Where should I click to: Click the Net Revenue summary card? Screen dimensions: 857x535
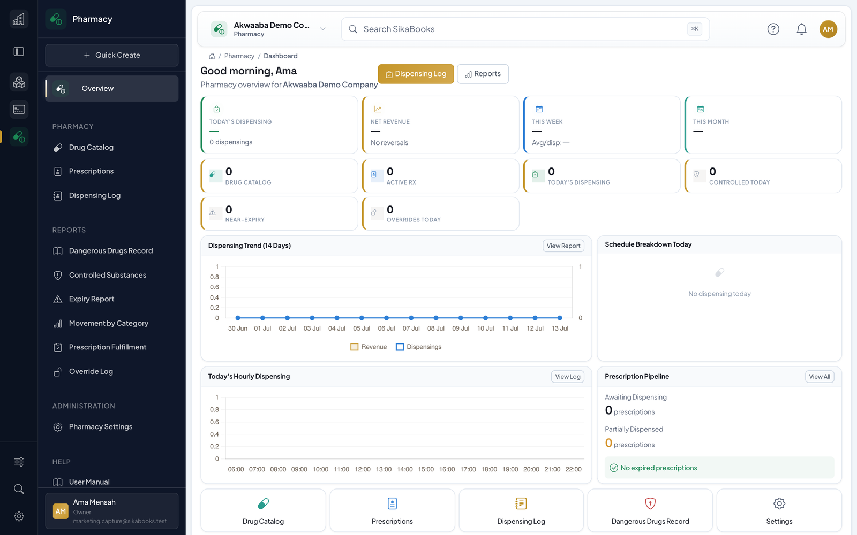coord(440,125)
